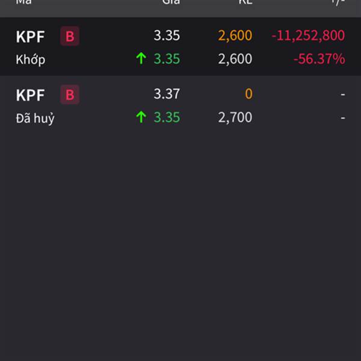Tap the orange matched volume 2,600
Image resolution: width=361 pixels, height=361 pixels.
click(x=235, y=35)
